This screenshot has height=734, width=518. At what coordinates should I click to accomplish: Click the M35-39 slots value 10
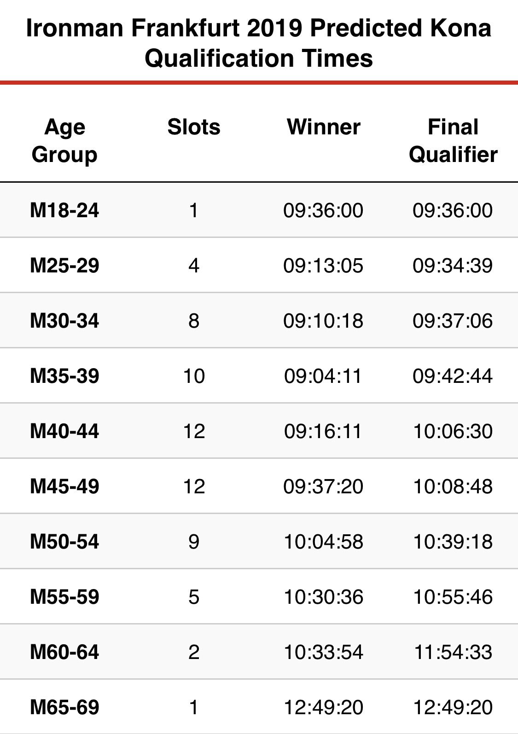(x=194, y=376)
